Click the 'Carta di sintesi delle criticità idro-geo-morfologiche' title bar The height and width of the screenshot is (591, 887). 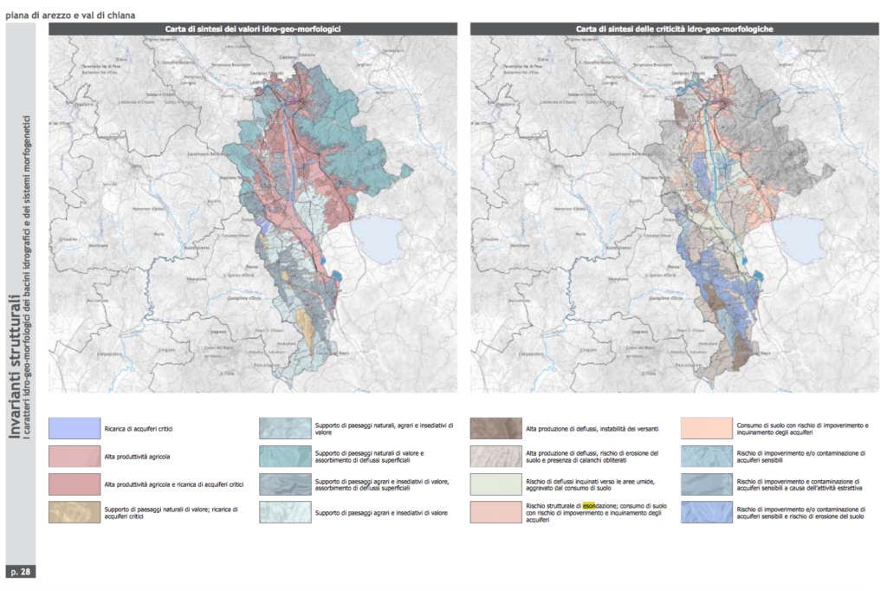(675, 29)
